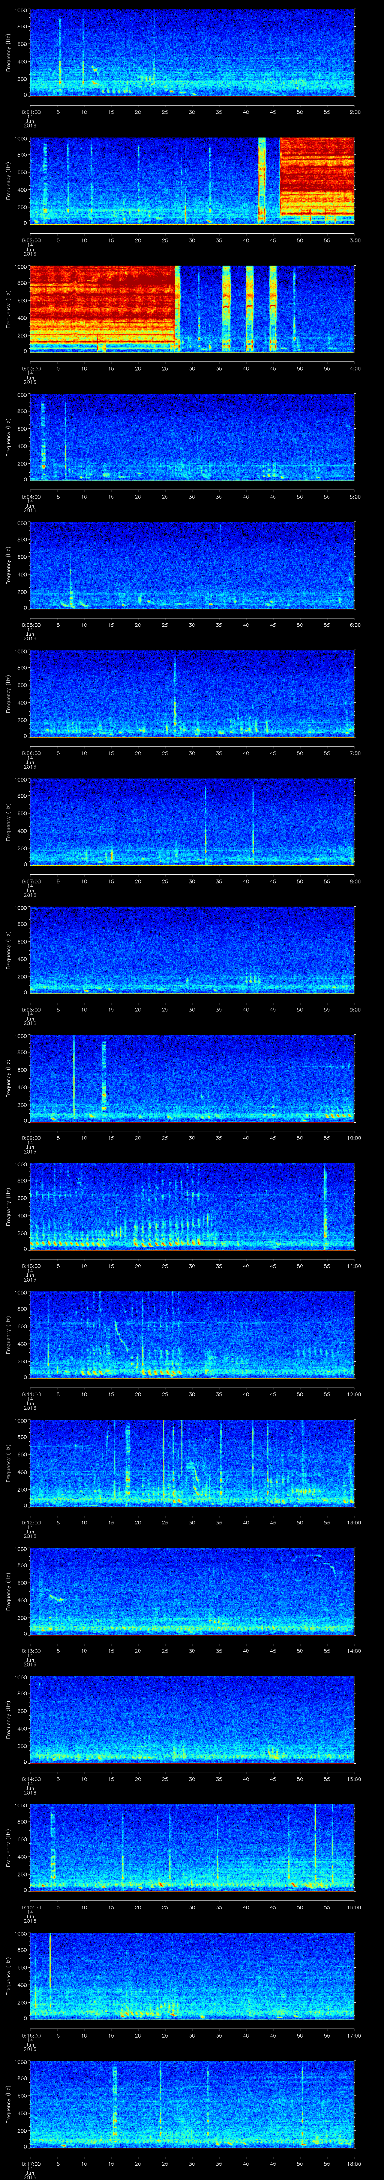Screen dimensions: 384x2180
Task: Click the '2:00' end time label
Action: click(354, 112)
